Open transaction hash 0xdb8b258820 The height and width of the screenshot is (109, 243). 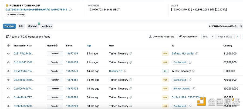click(x=23, y=106)
